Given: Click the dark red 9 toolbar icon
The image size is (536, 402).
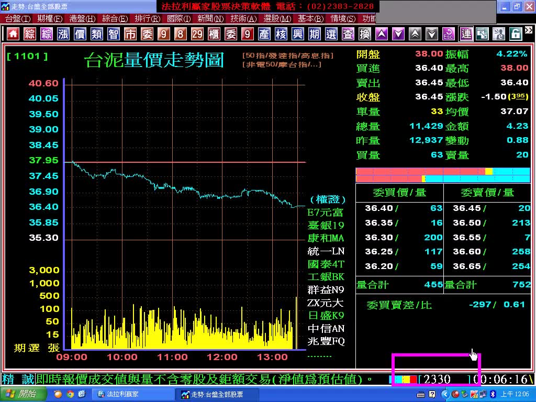Looking at the screenshot, I should coord(248,34).
